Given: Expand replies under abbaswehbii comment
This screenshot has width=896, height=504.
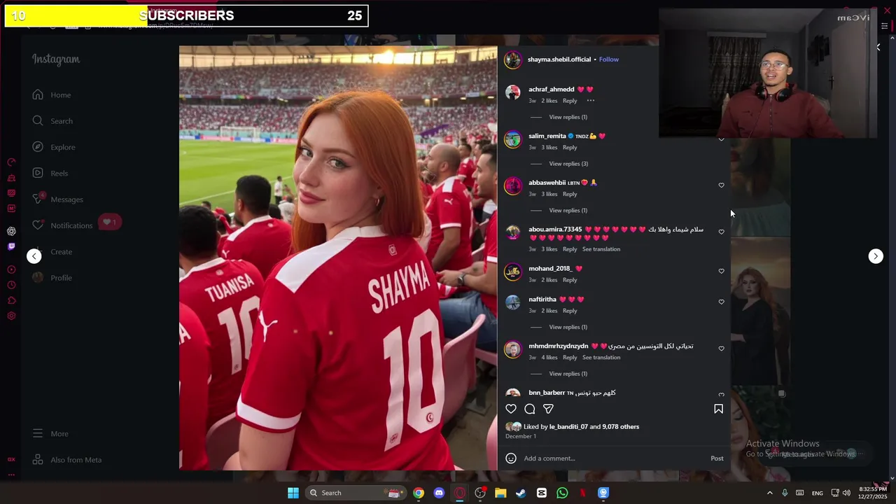Looking at the screenshot, I should point(568,211).
